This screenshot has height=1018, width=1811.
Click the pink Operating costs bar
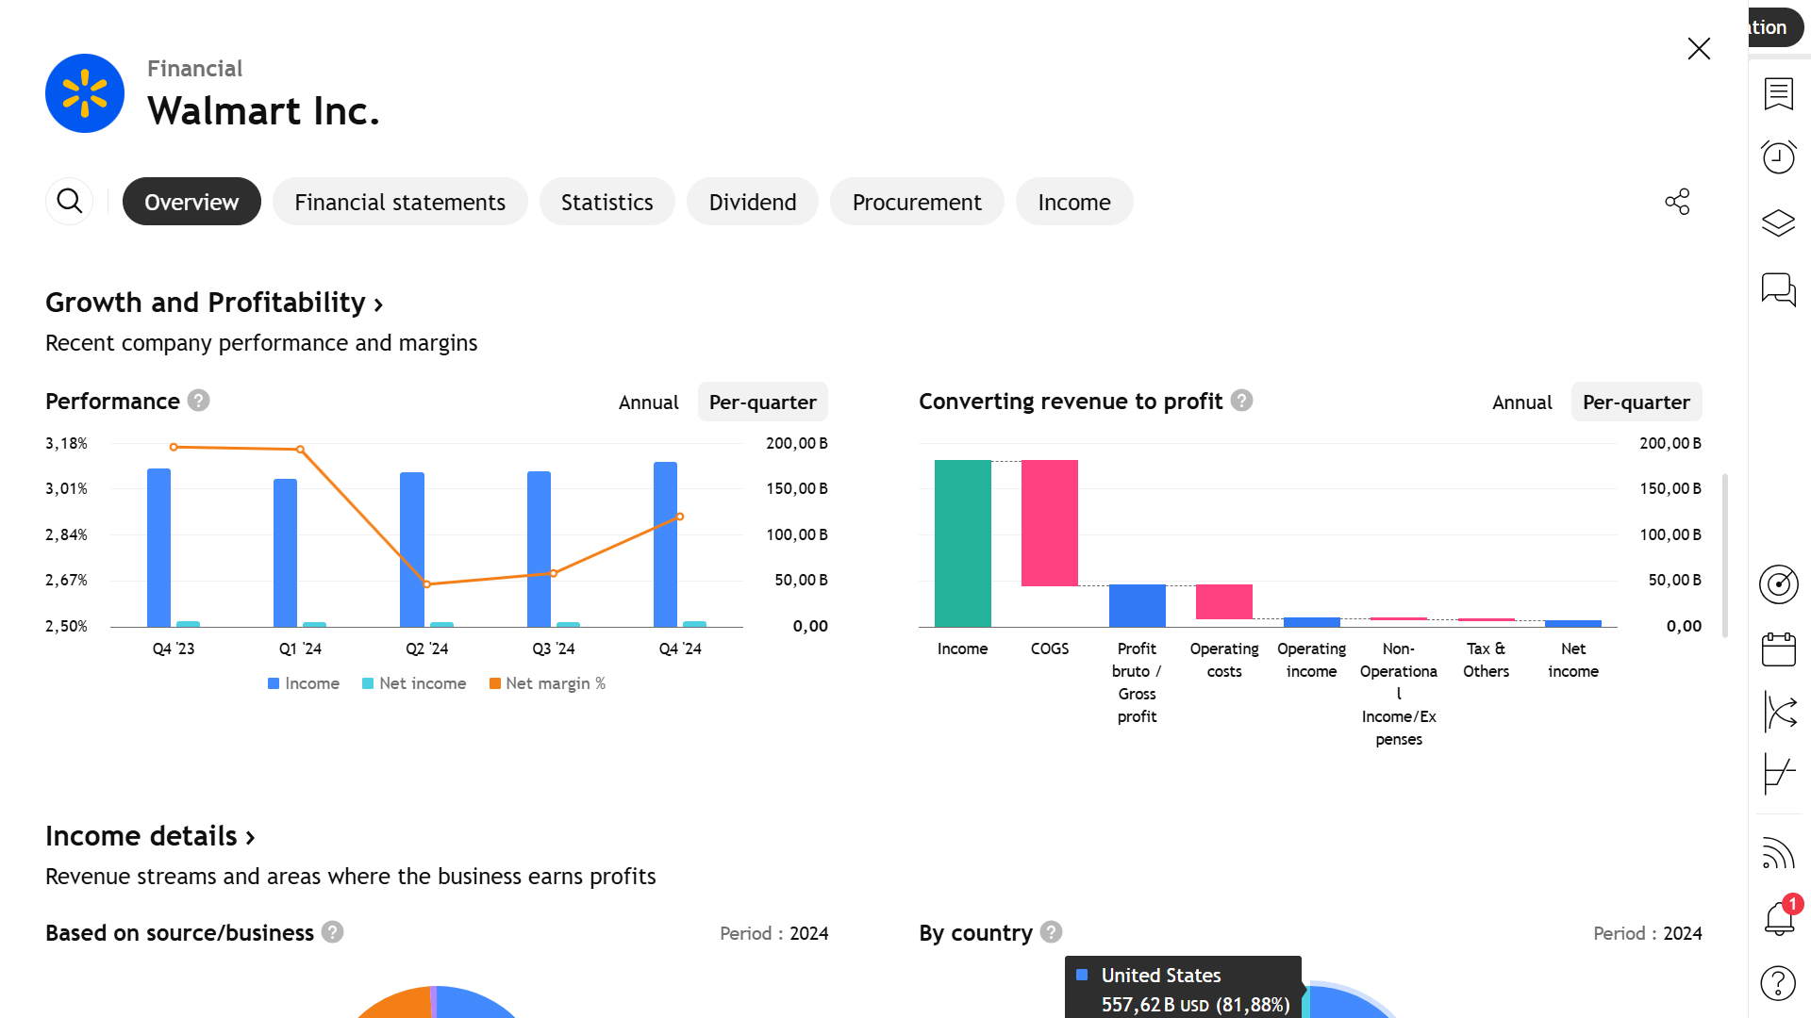[1224, 601]
